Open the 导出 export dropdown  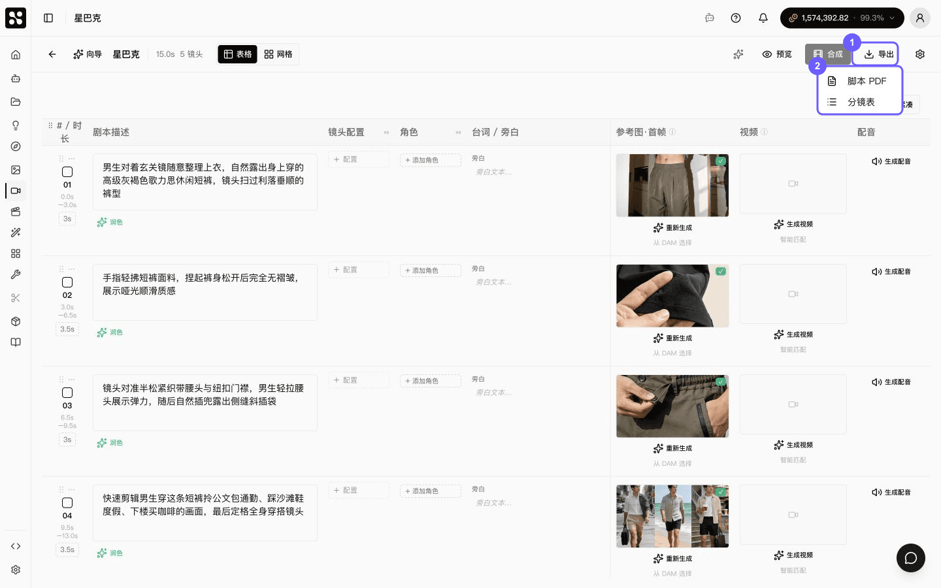point(879,54)
